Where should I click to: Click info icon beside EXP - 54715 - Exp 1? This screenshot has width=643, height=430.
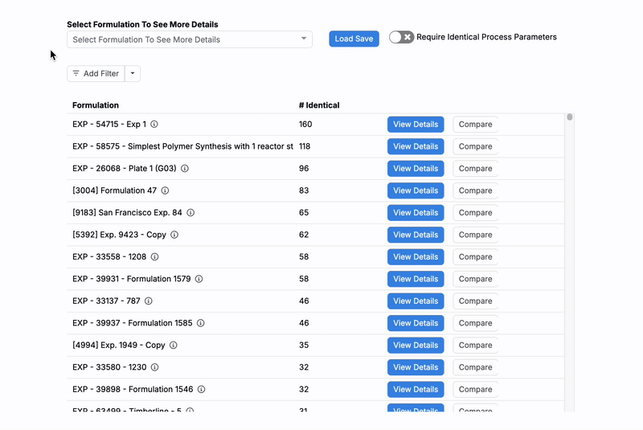(154, 125)
